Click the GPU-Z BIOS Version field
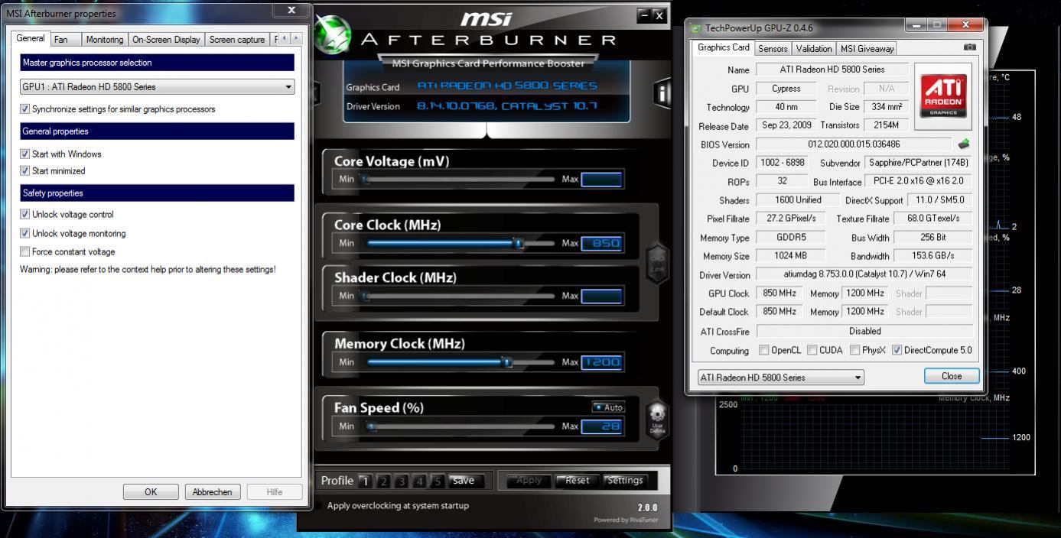Image resolution: width=1061 pixels, height=538 pixels. (854, 144)
